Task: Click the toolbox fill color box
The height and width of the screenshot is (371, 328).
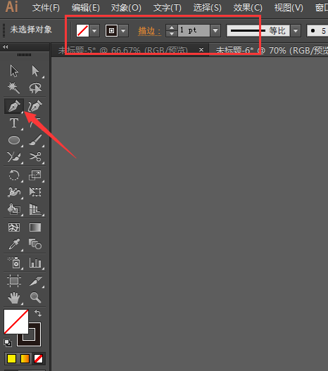Action: click(x=16, y=322)
